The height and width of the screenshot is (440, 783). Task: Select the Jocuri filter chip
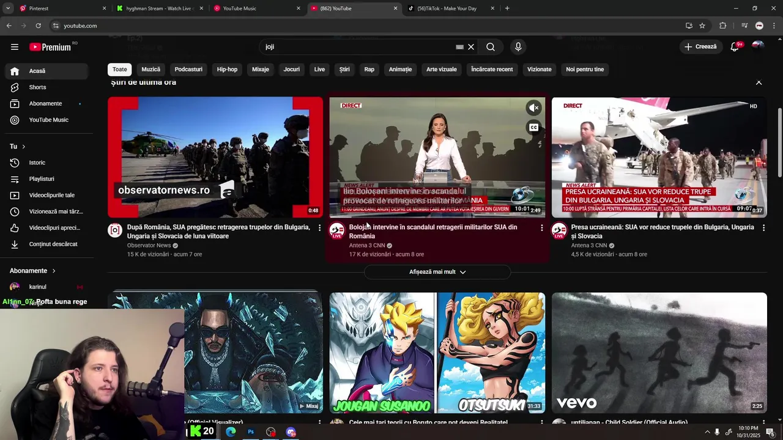[x=292, y=70]
